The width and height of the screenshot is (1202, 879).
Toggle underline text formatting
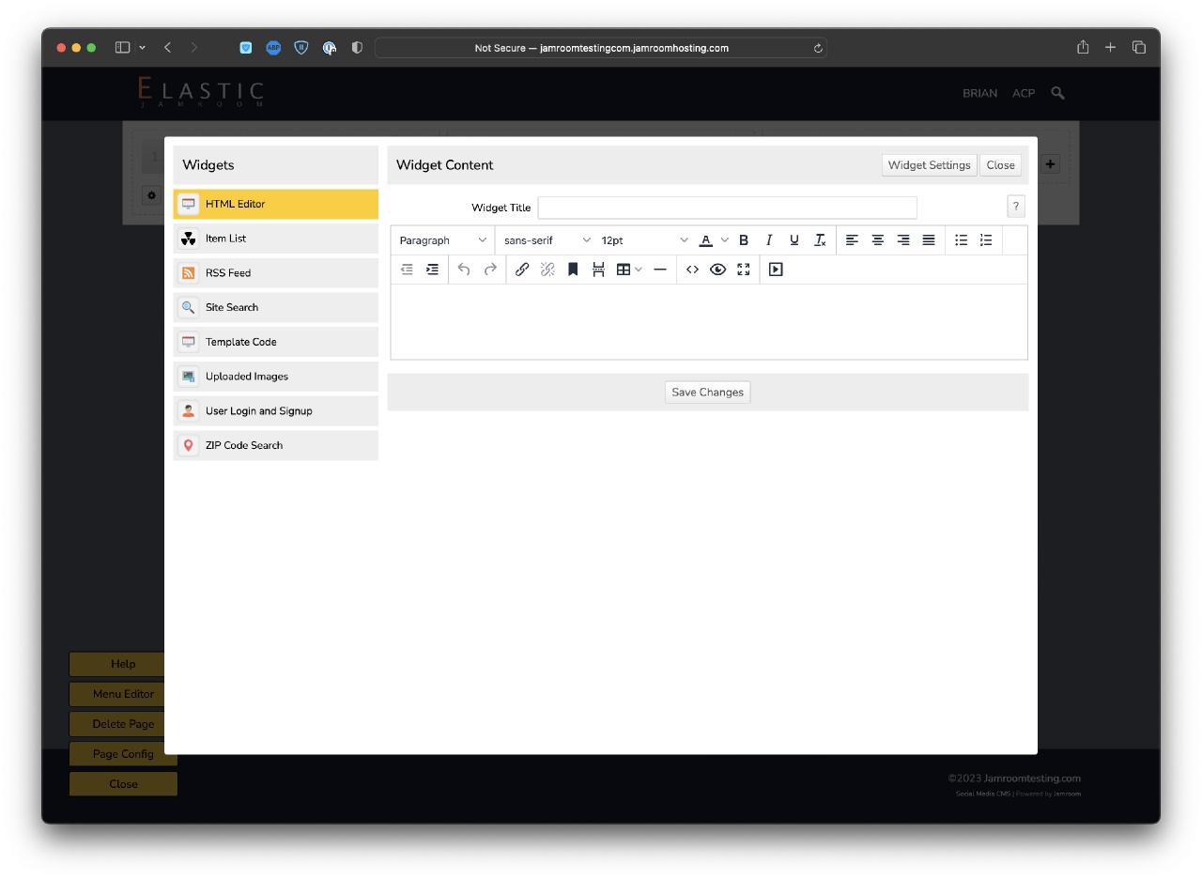click(x=794, y=240)
